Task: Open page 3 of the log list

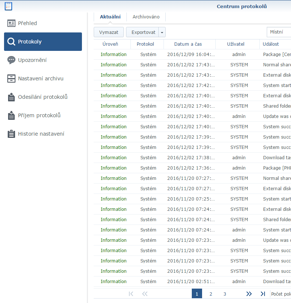Action: 224,294
